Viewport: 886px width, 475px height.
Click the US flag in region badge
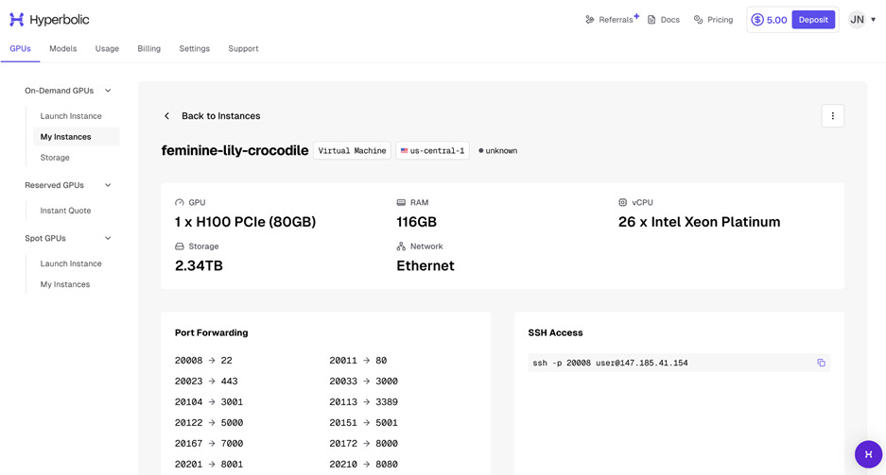404,151
